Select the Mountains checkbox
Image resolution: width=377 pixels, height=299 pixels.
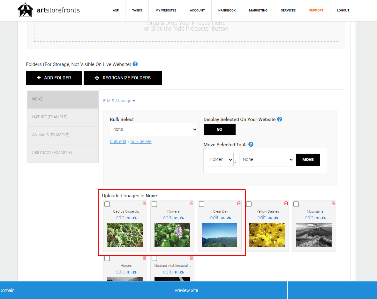tap(296, 204)
